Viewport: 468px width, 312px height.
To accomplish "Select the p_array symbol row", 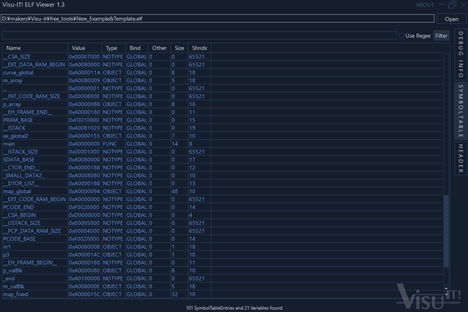I will [222, 104].
